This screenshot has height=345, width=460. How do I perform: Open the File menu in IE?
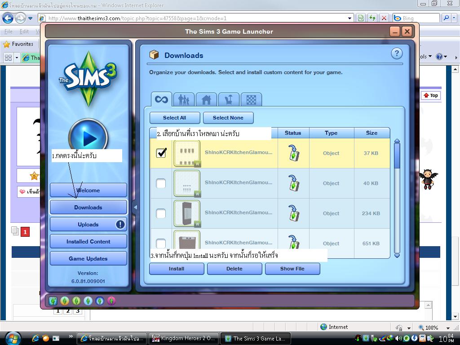coord(9,31)
